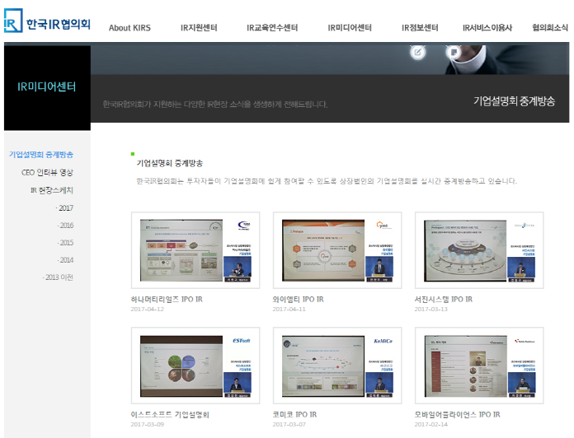Click the date 2017-03-09
The width and height of the screenshot is (574, 438).
point(147,425)
